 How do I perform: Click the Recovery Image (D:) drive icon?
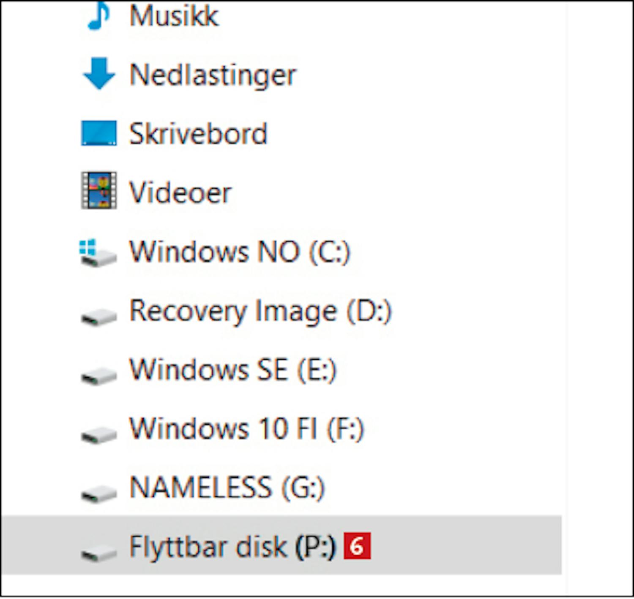click(99, 317)
